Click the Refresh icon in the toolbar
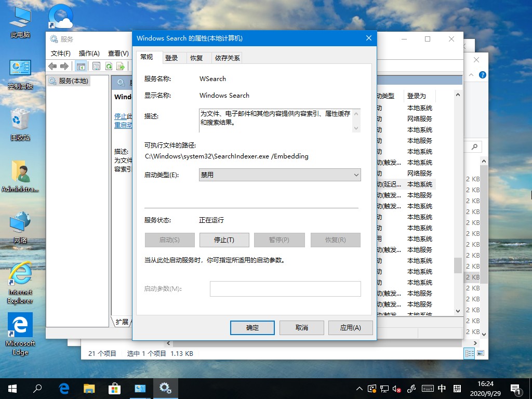This screenshot has height=399, width=532. pyautogui.click(x=109, y=66)
